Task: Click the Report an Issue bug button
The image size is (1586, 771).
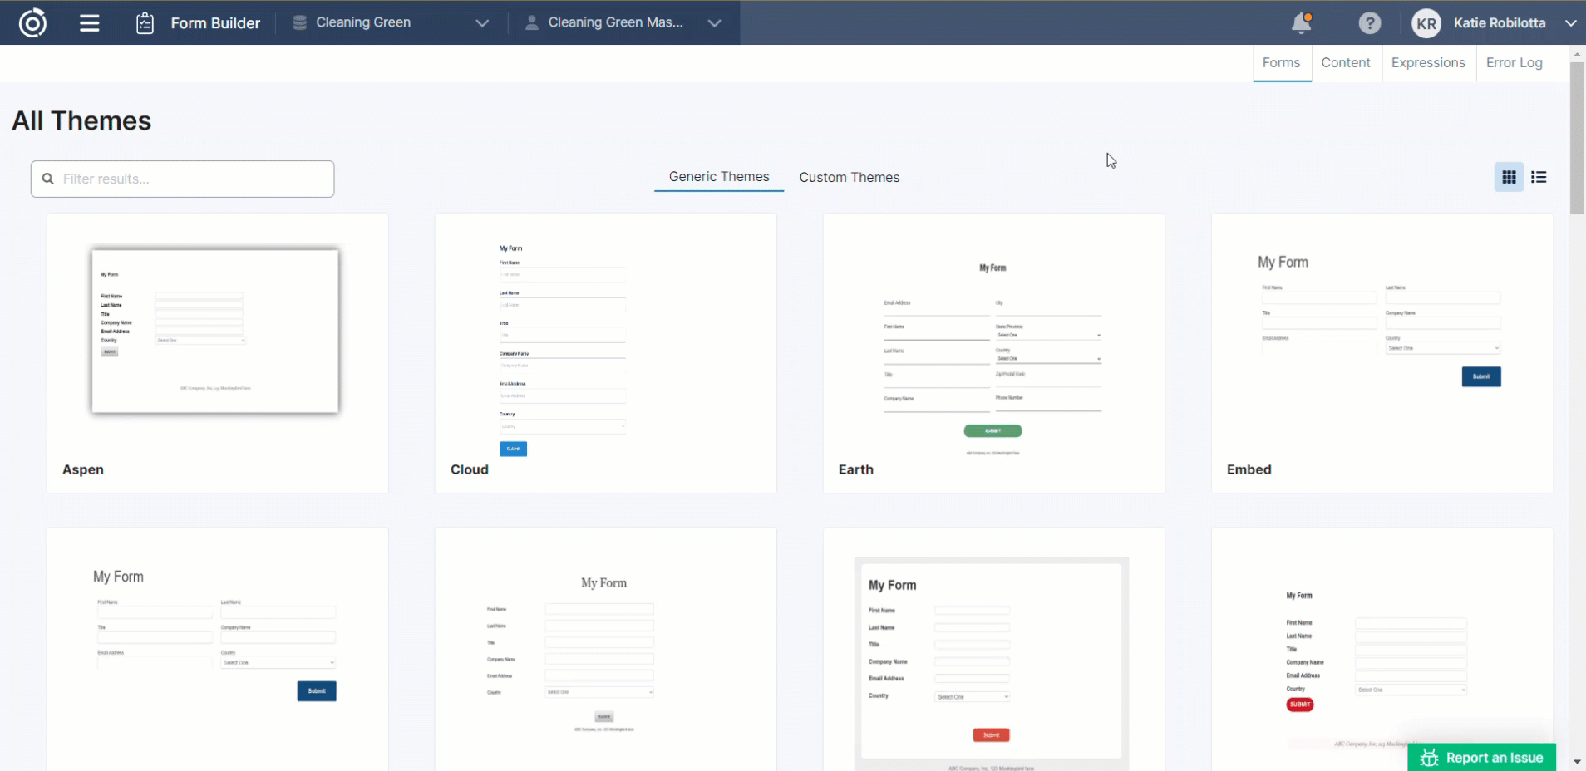Action: pyautogui.click(x=1481, y=757)
